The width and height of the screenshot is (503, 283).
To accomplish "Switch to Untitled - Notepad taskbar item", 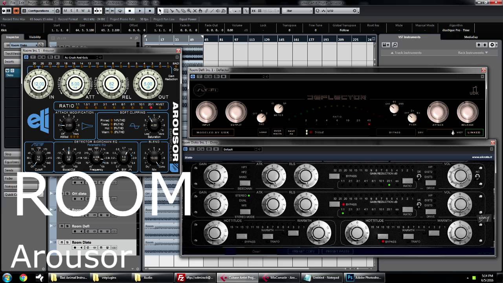I will pos(323,277).
